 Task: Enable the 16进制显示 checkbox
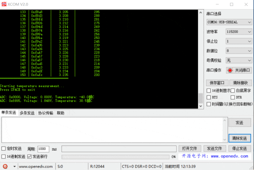(209, 91)
